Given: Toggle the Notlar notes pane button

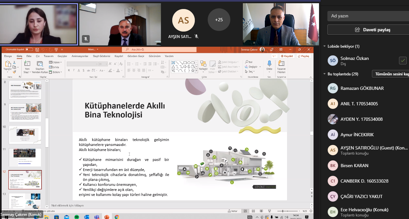Looking at the screenshot, I should (x=233, y=211).
